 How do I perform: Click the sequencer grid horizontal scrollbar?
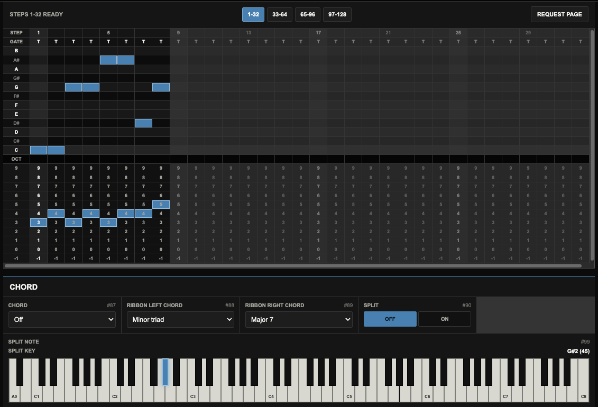coord(293,266)
